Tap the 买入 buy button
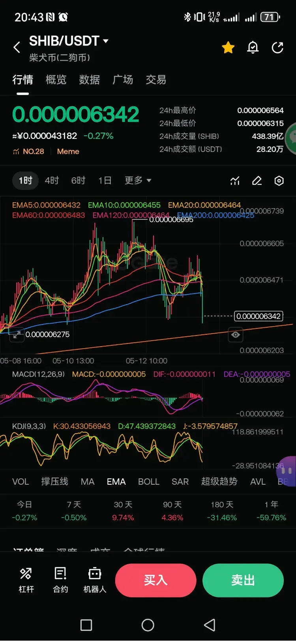 click(155, 580)
